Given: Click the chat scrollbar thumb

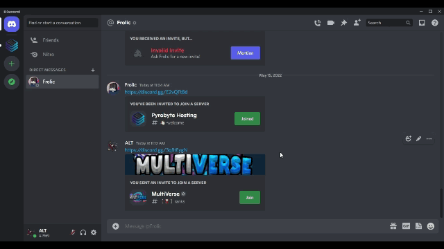Looking at the screenshot, I should point(441,203).
